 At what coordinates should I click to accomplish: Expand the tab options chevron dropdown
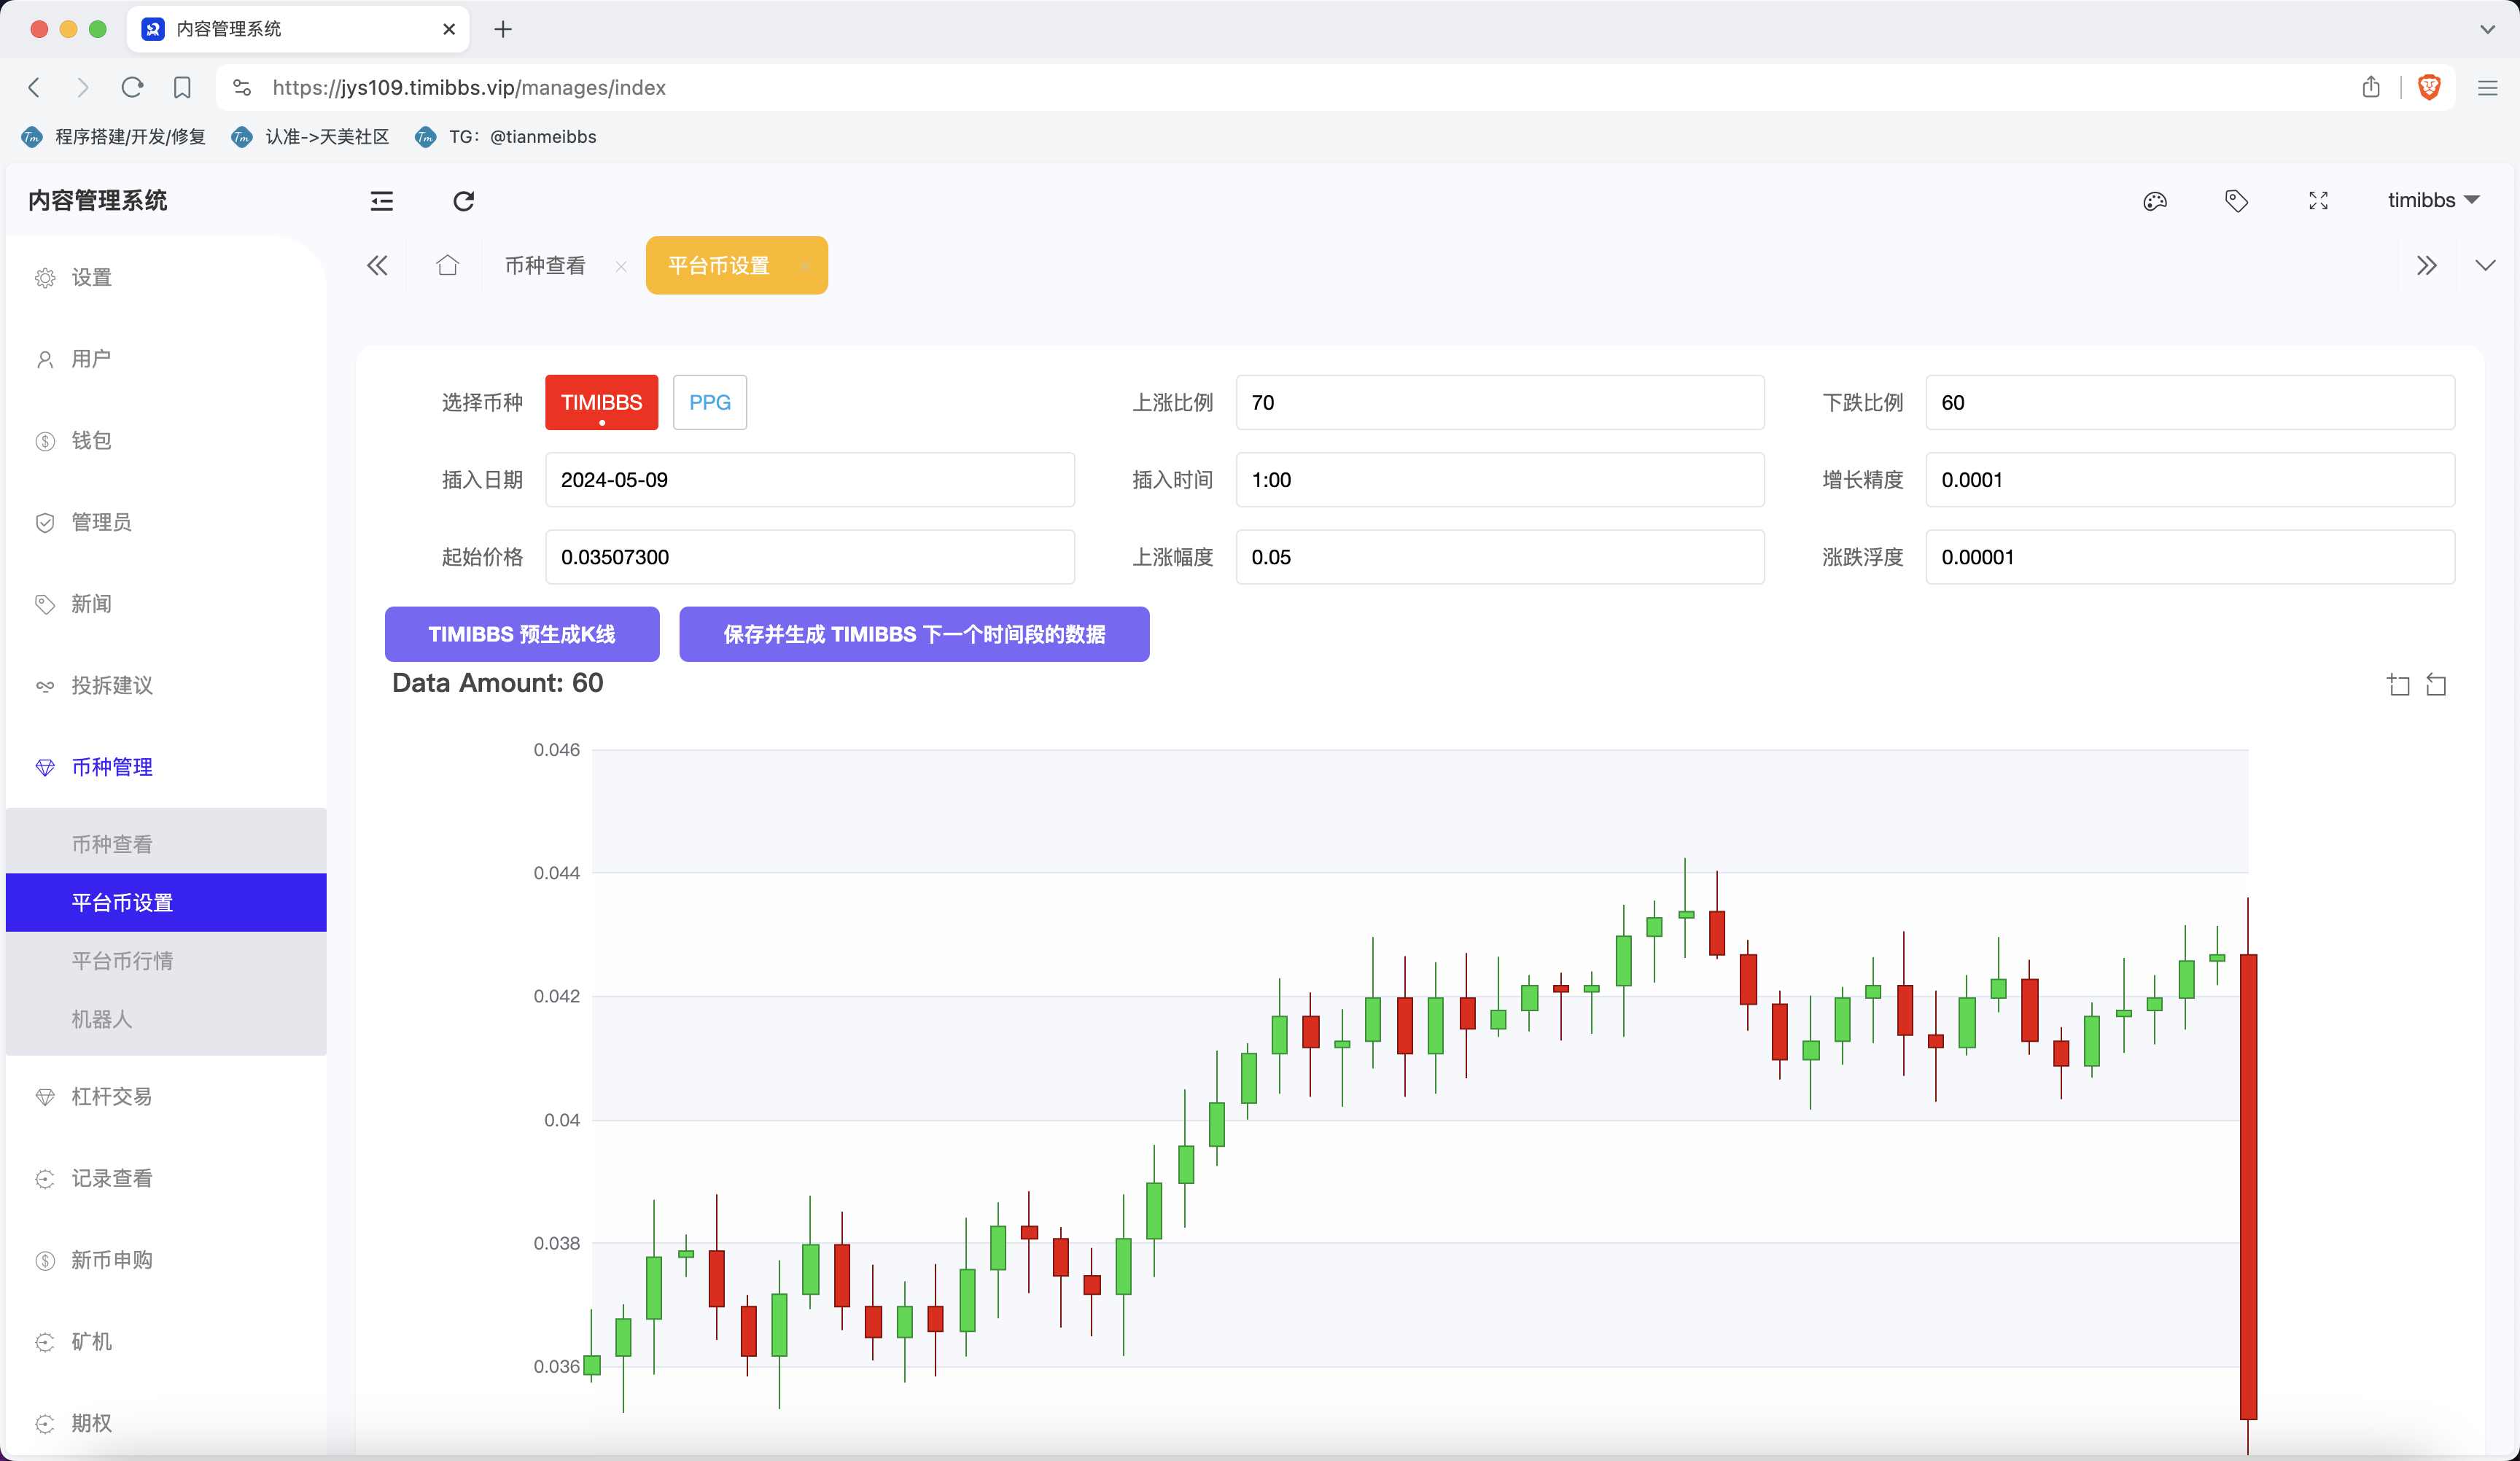[x=2485, y=265]
